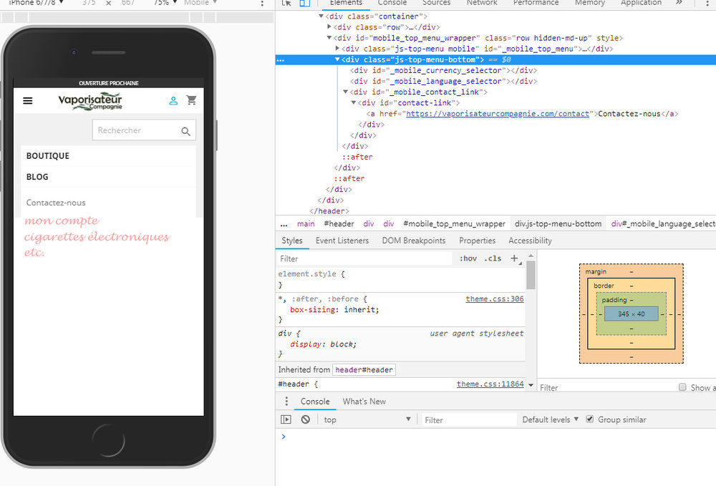The width and height of the screenshot is (716, 486).
Task: Show the console sidebar panel icon
Action: tap(286, 419)
